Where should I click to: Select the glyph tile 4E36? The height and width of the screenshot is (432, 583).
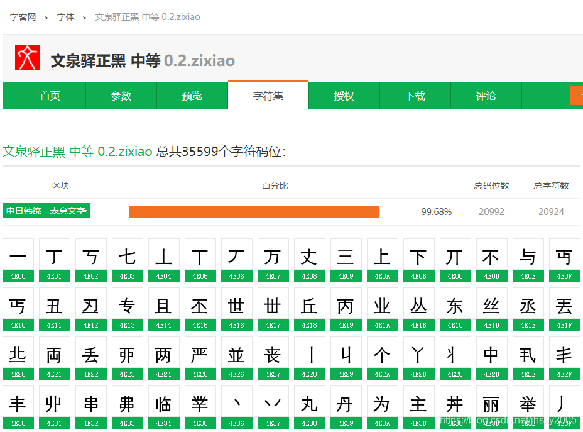[236, 408]
